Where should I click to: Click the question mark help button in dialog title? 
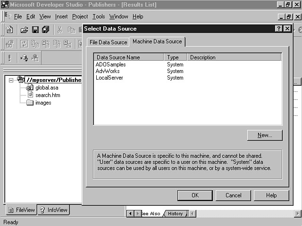[278, 28]
